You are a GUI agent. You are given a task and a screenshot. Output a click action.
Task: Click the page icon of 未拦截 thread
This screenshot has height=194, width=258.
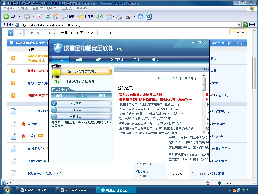[x=13, y=124]
